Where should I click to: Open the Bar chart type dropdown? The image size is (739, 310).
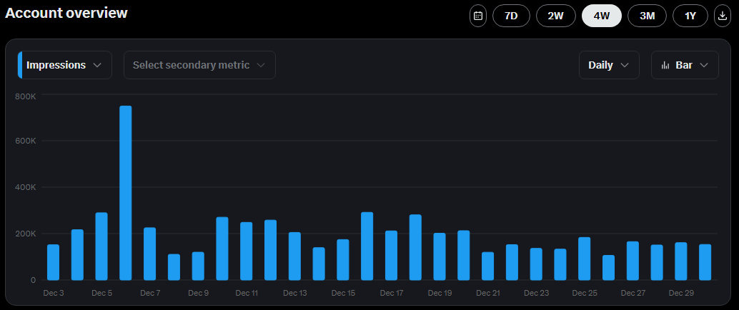(685, 65)
